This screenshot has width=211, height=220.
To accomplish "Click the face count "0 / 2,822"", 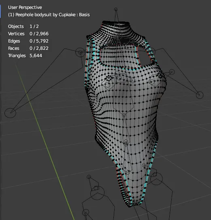I will click(x=39, y=48).
